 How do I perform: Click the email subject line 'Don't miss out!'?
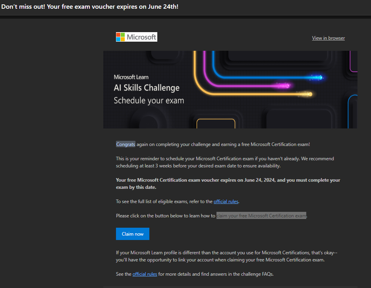pyautogui.click(x=90, y=7)
